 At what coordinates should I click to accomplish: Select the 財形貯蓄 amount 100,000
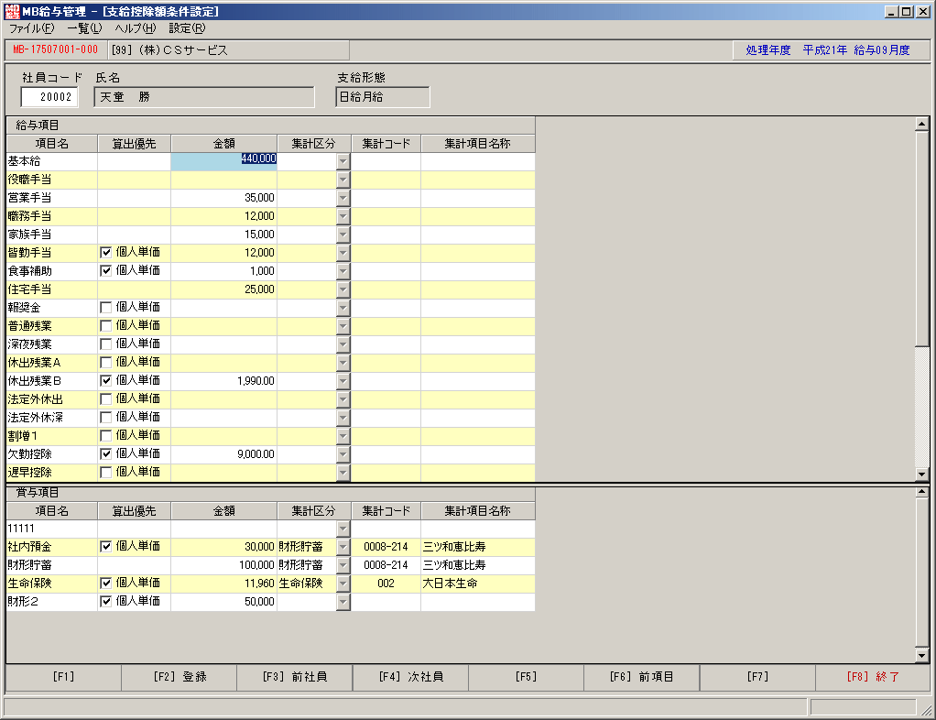click(x=223, y=565)
